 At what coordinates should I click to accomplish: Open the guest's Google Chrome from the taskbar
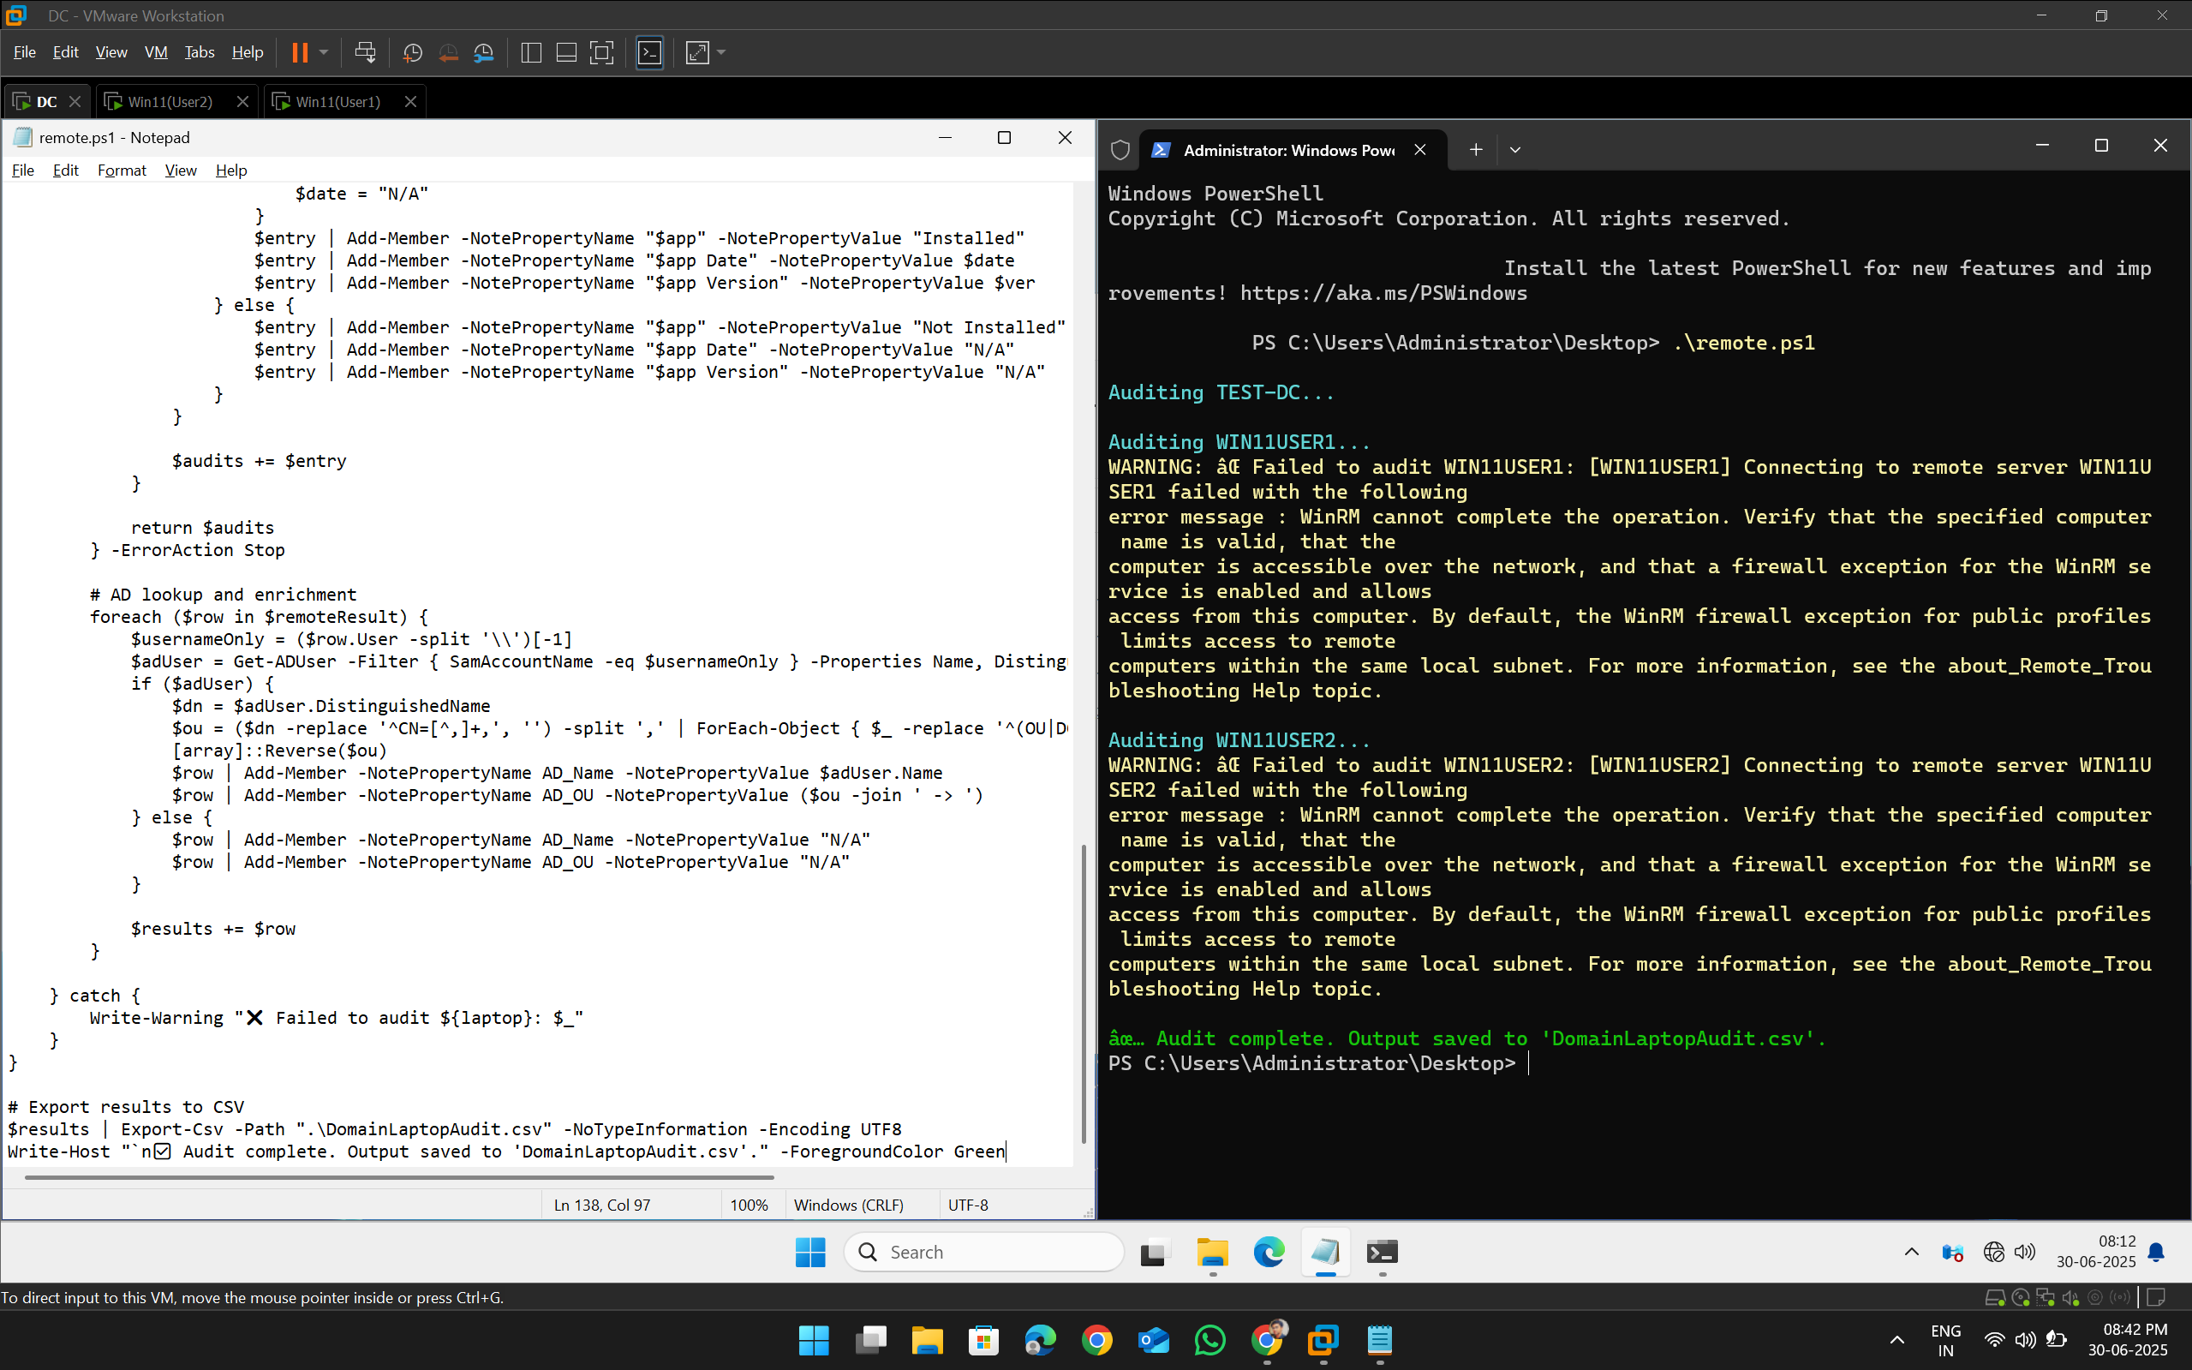pyautogui.click(x=1097, y=1341)
